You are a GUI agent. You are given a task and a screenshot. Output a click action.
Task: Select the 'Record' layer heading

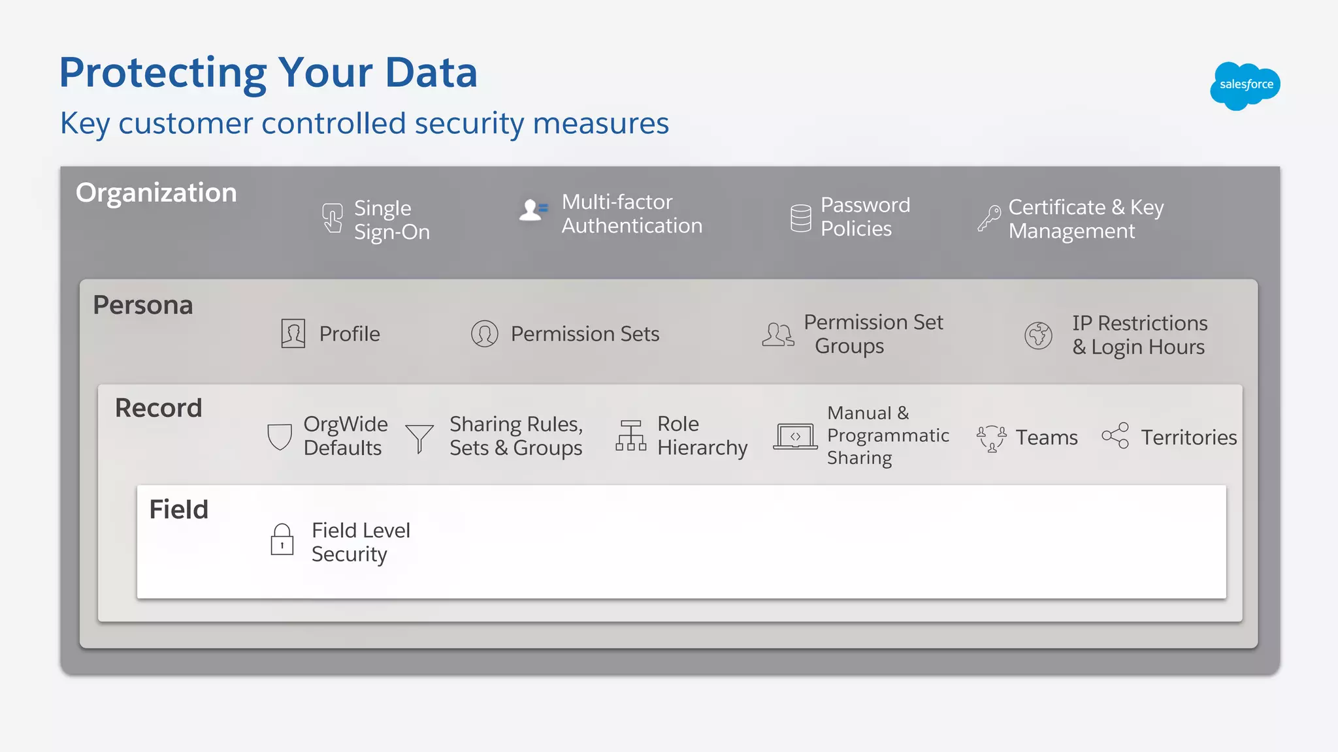[159, 408]
